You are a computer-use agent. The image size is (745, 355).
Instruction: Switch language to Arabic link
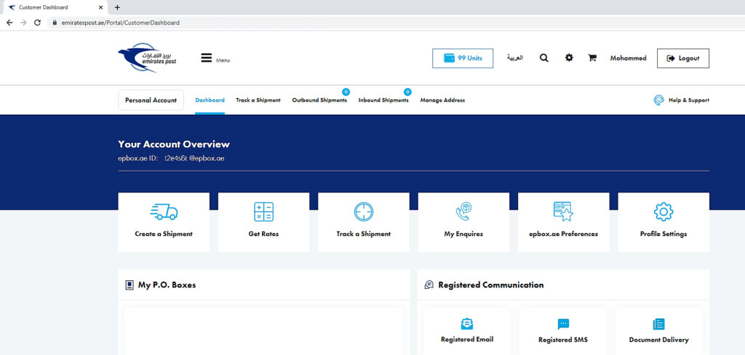(x=514, y=58)
